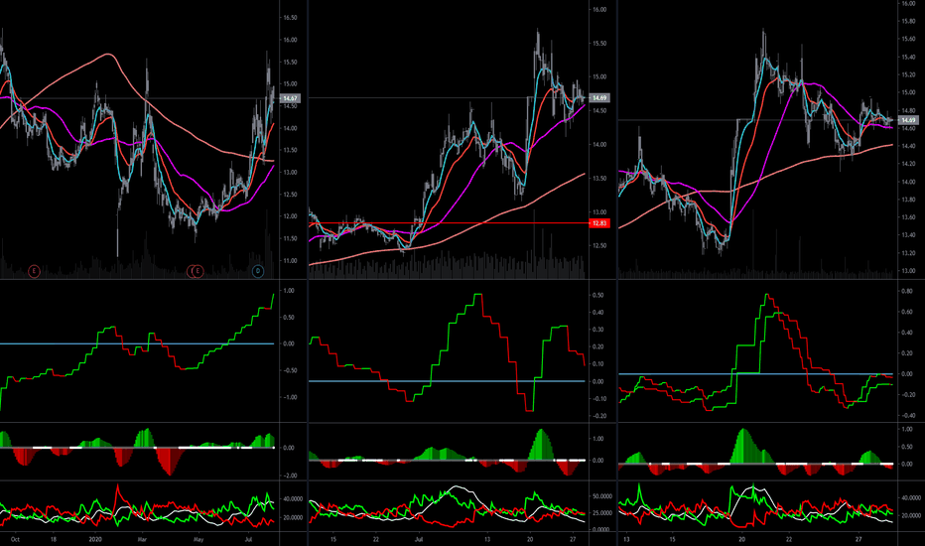
Task: Click the 20 label on the right chart's time axis
Action: (x=742, y=539)
